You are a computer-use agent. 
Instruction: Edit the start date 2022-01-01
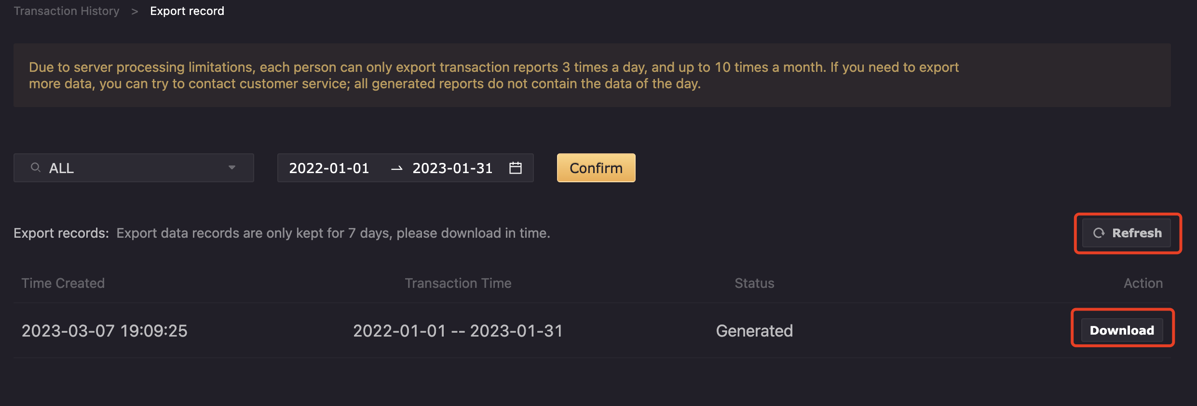329,168
